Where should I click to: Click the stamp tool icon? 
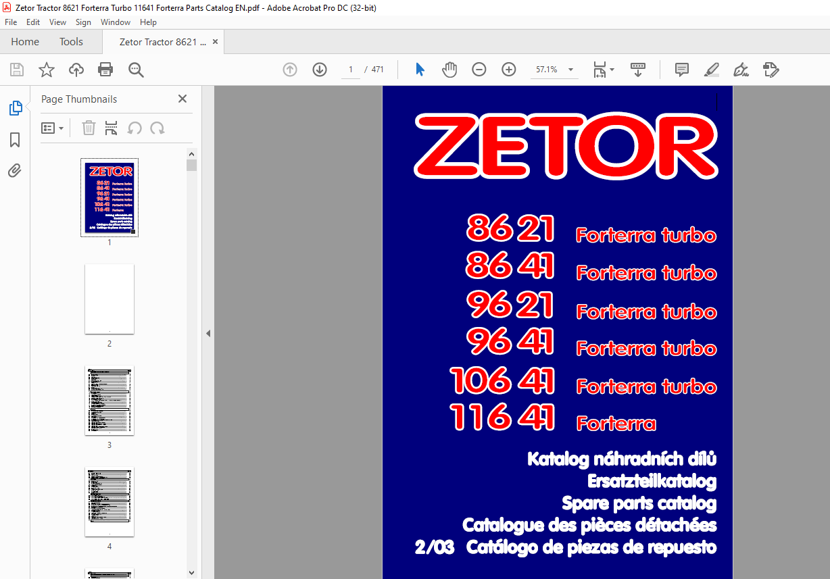point(771,70)
